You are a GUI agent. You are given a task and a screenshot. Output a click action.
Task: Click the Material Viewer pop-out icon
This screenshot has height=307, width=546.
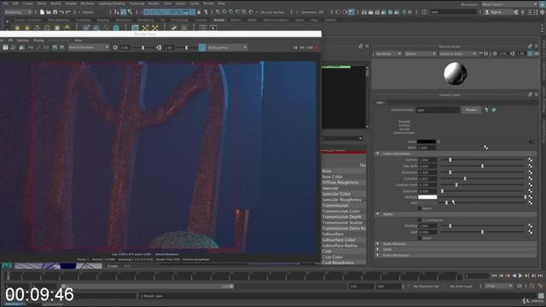[530, 46]
